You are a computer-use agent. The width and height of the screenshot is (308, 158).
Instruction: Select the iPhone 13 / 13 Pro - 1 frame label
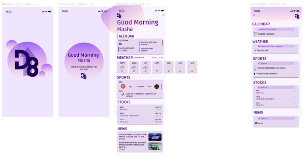[19, 4]
